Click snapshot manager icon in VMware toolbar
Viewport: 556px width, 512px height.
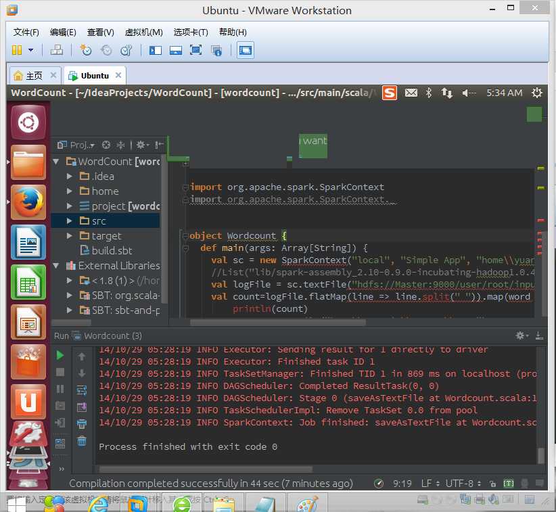(x=126, y=50)
